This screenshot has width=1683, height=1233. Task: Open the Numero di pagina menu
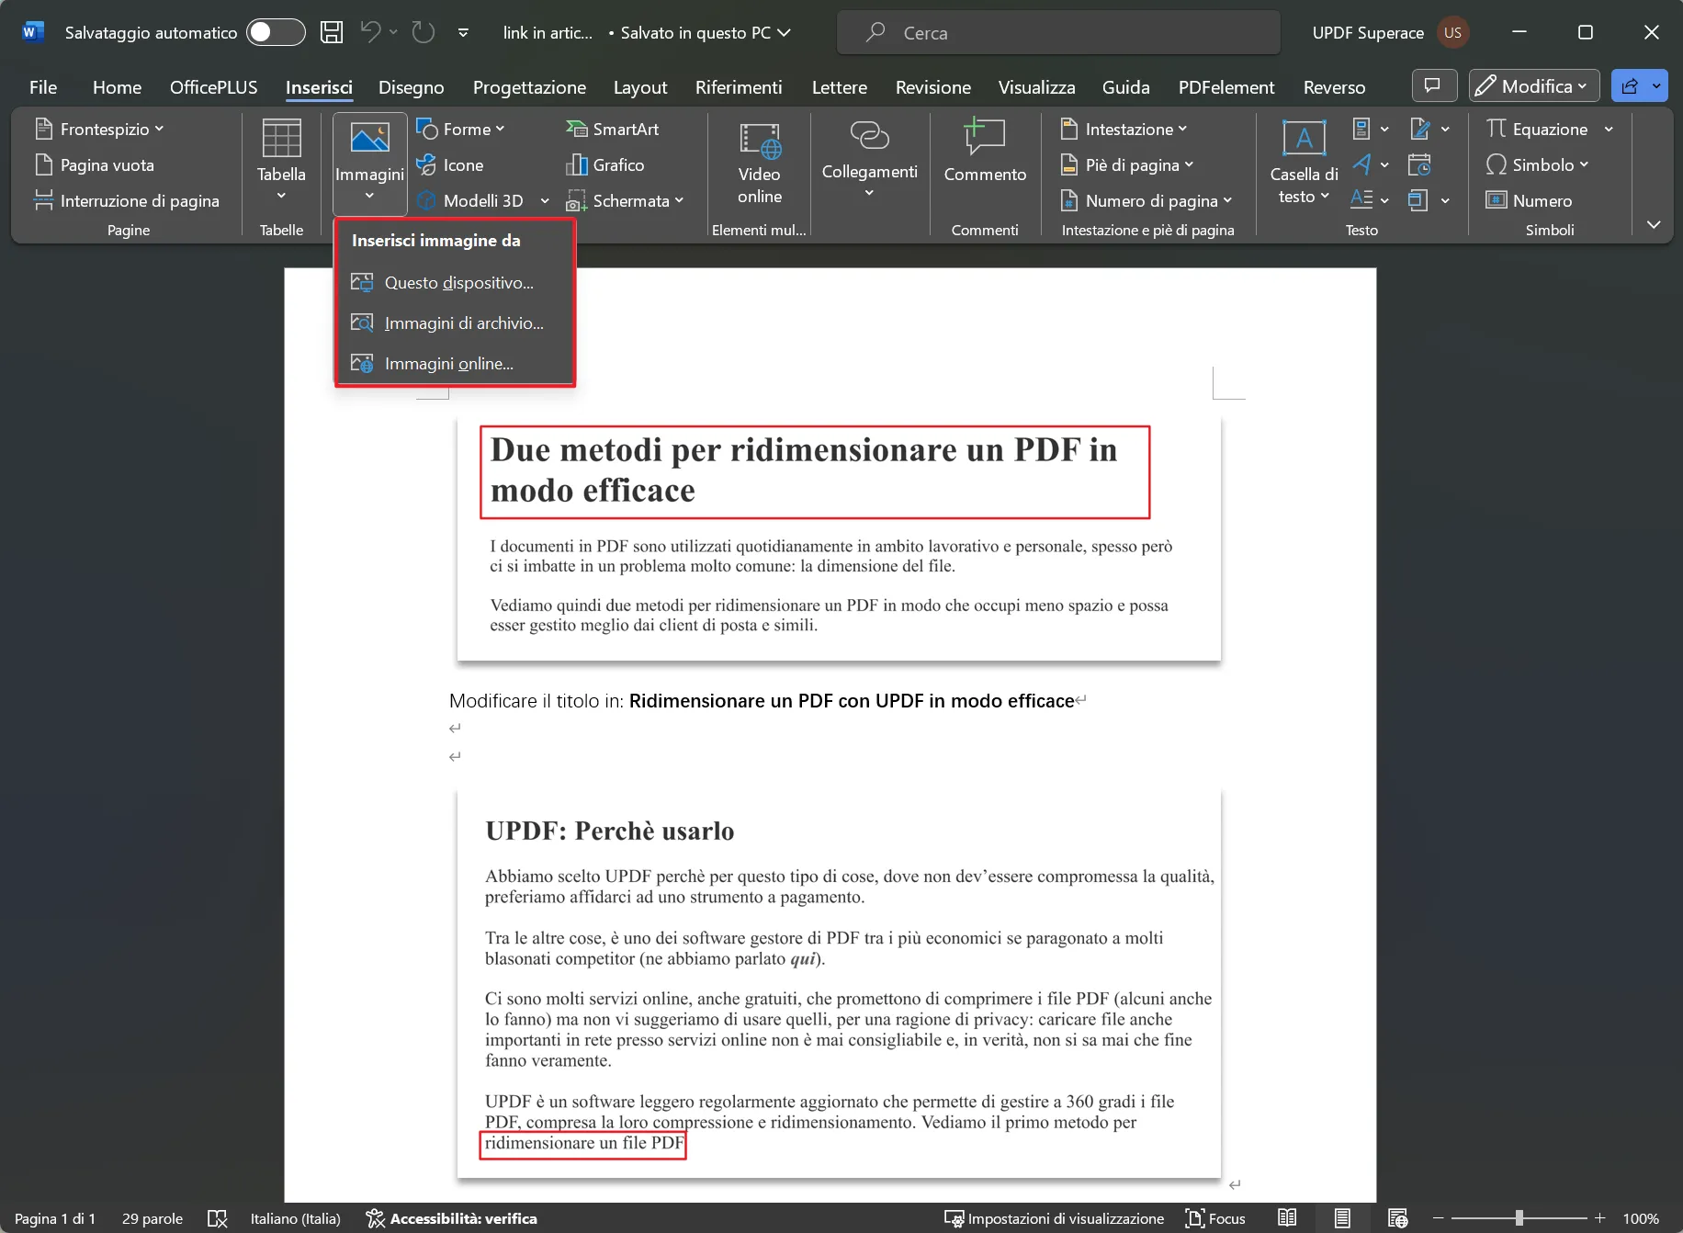[x=1146, y=200]
